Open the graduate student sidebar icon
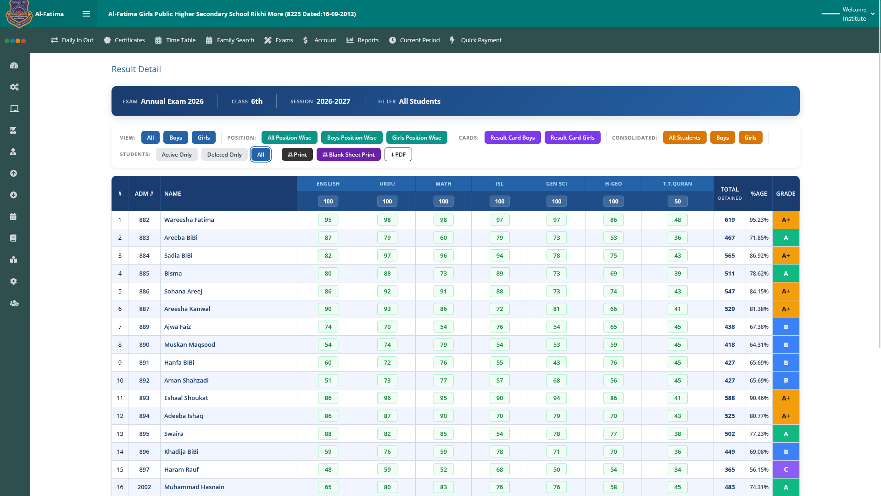Image resolution: width=881 pixels, height=496 pixels. point(14,130)
